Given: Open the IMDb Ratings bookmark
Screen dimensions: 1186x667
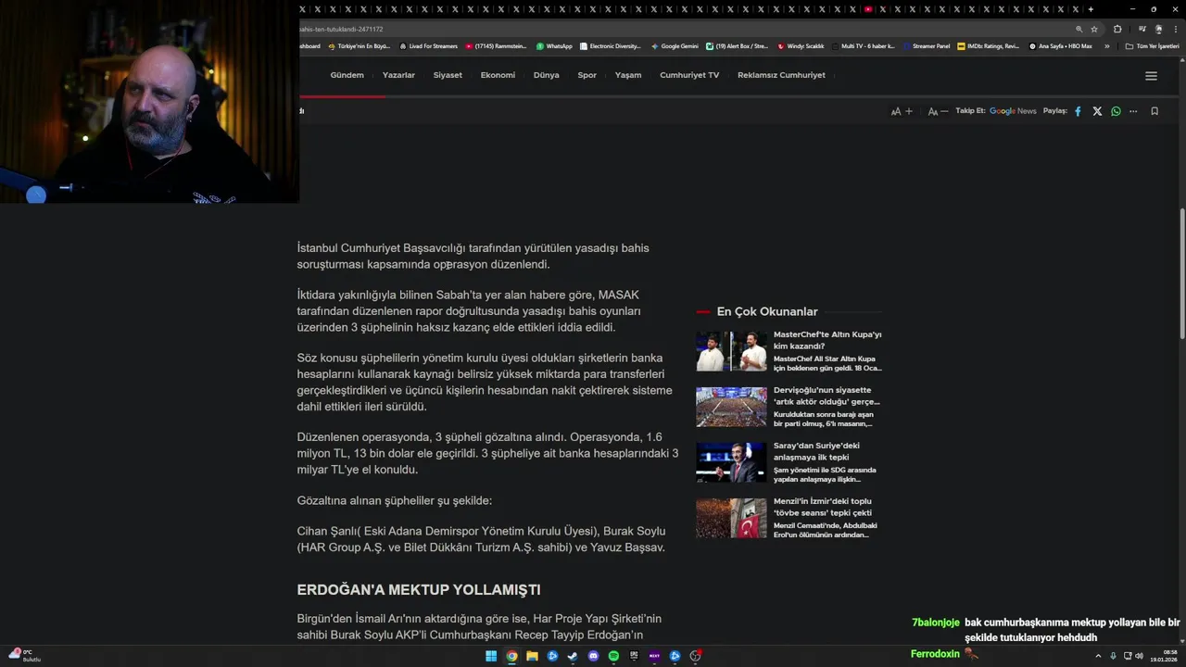Looking at the screenshot, I should click(x=989, y=45).
